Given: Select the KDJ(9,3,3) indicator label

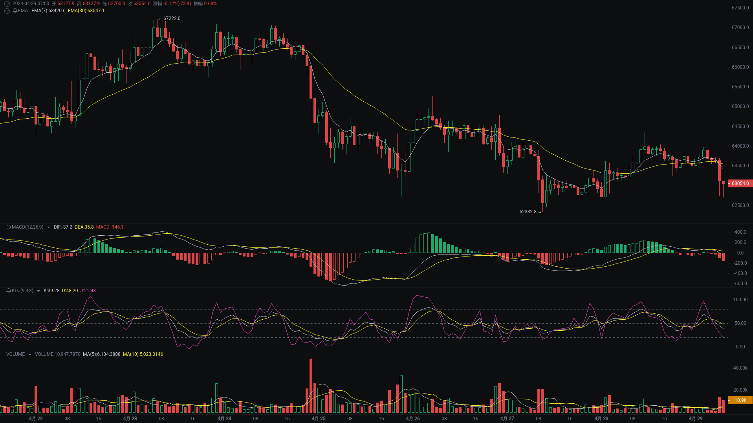Looking at the screenshot, I should (x=22, y=291).
